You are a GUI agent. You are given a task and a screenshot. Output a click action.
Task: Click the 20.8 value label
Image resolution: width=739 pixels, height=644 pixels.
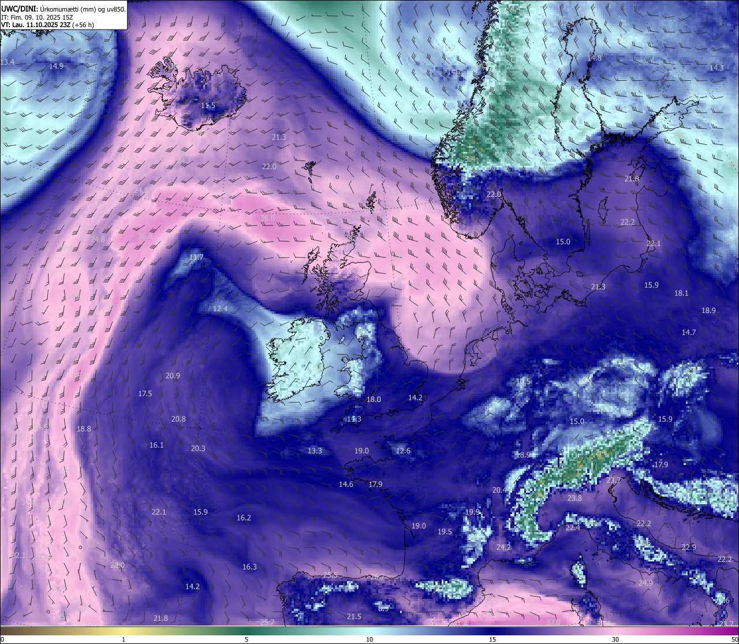pyautogui.click(x=178, y=419)
